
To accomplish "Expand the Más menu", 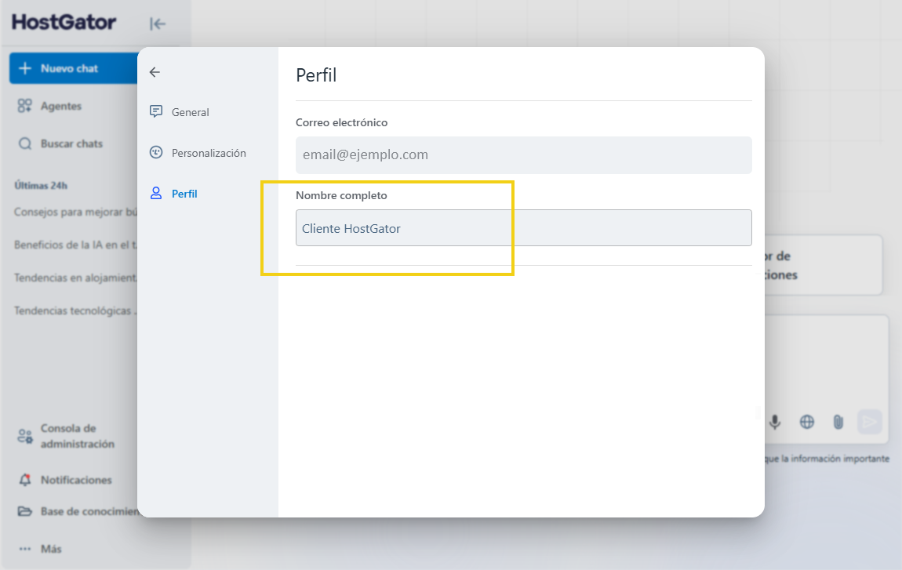I will (x=51, y=549).
